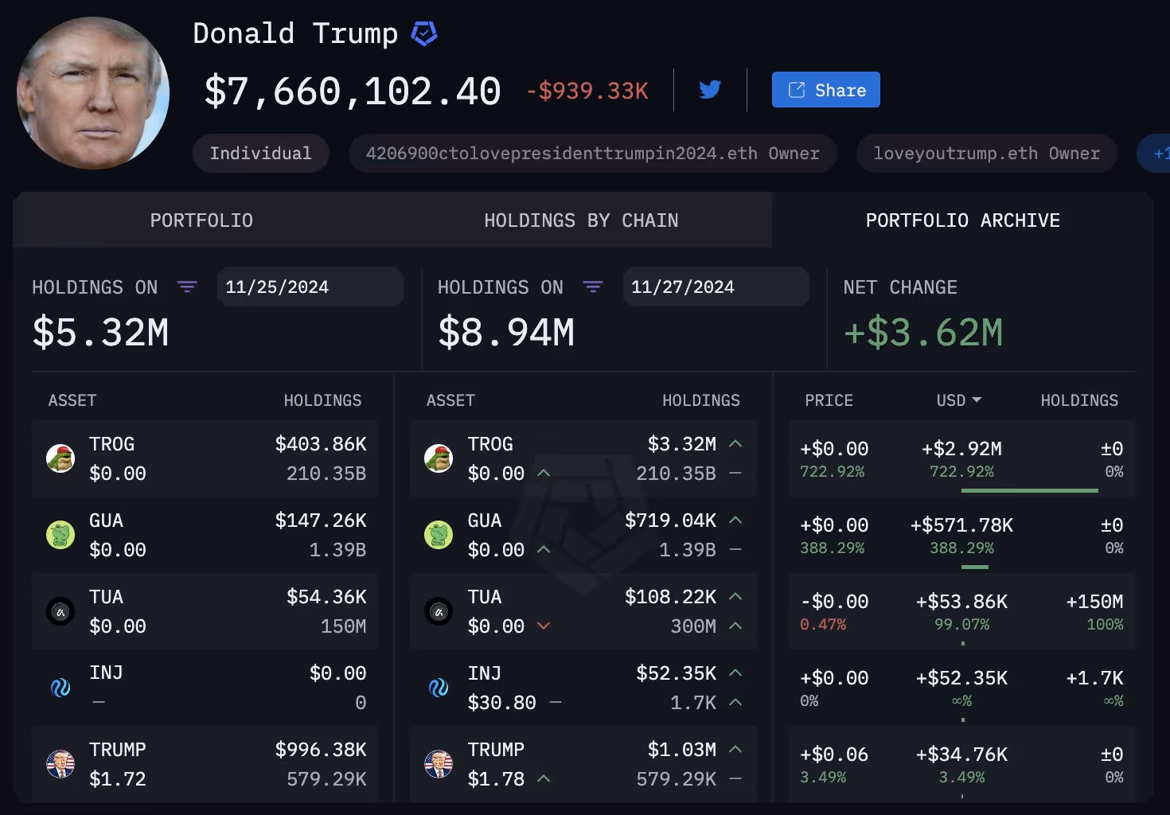Click GUA $147.26K holdings value
The height and width of the screenshot is (815, 1170).
coord(321,521)
